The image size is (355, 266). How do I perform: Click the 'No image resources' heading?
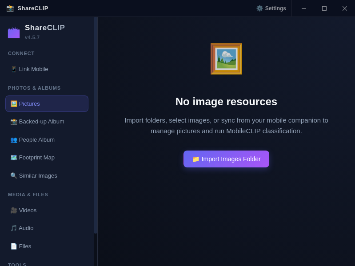coord(226,102)
